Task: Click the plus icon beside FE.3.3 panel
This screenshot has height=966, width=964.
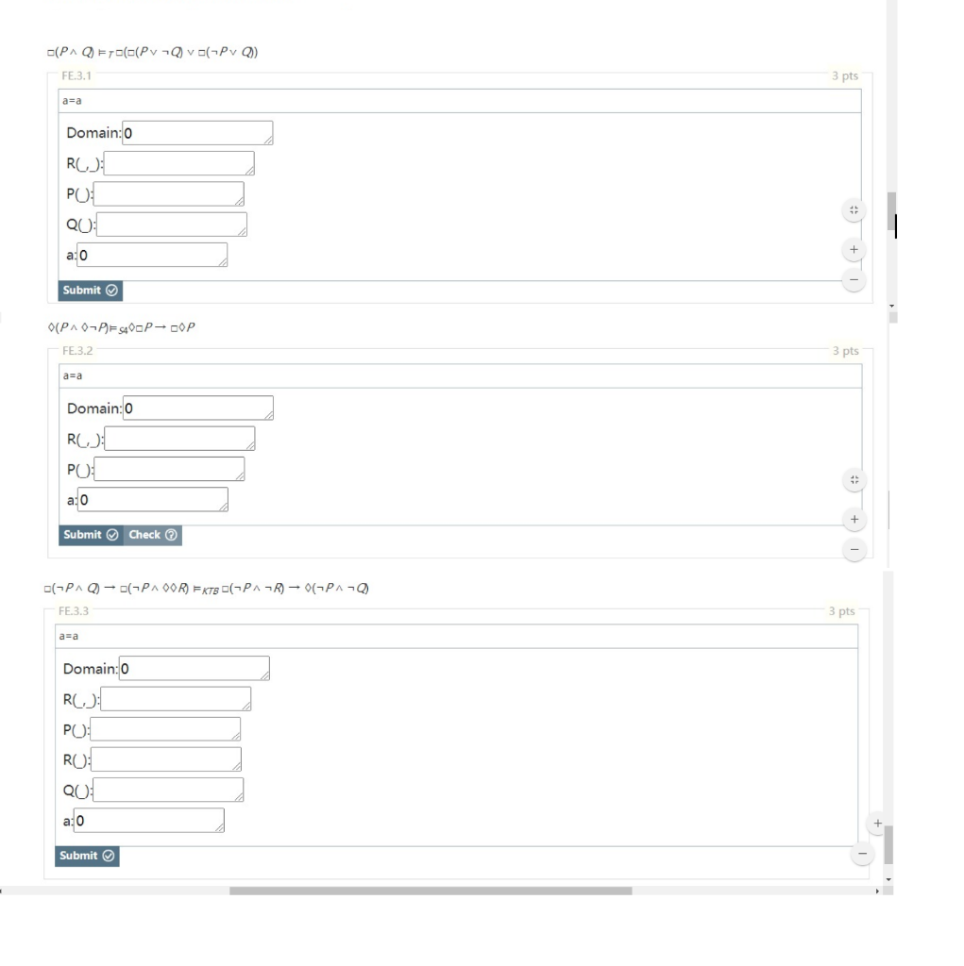Action: tap(876, 823)
